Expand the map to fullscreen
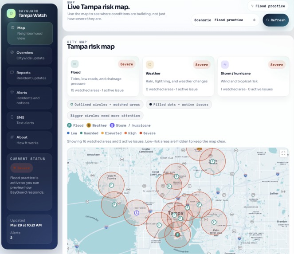 (x=283, y=153)
